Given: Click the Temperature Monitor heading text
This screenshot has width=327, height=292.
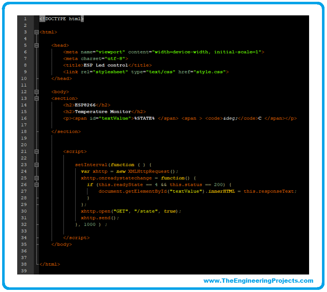Looking at the screenshot, I should (103, 112).
